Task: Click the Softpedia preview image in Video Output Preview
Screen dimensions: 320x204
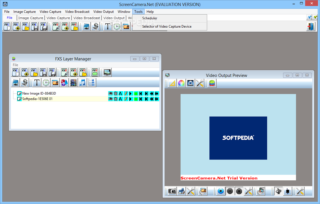Action: coord(238,138)
